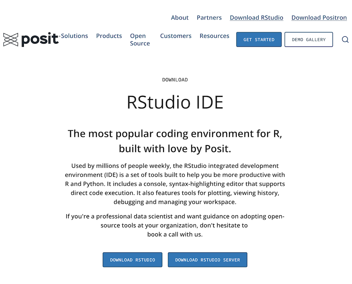Open the Products menu
This screenshot has width=352, height=284.
(x=109, y=36)
